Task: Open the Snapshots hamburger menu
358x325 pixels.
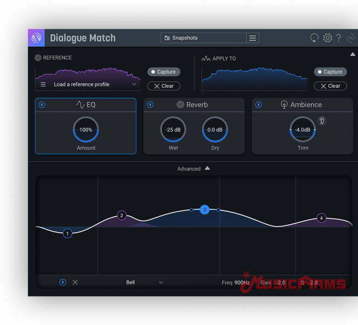Action: pos(253,38)
